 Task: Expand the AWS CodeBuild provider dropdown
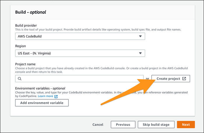[80, 36]
